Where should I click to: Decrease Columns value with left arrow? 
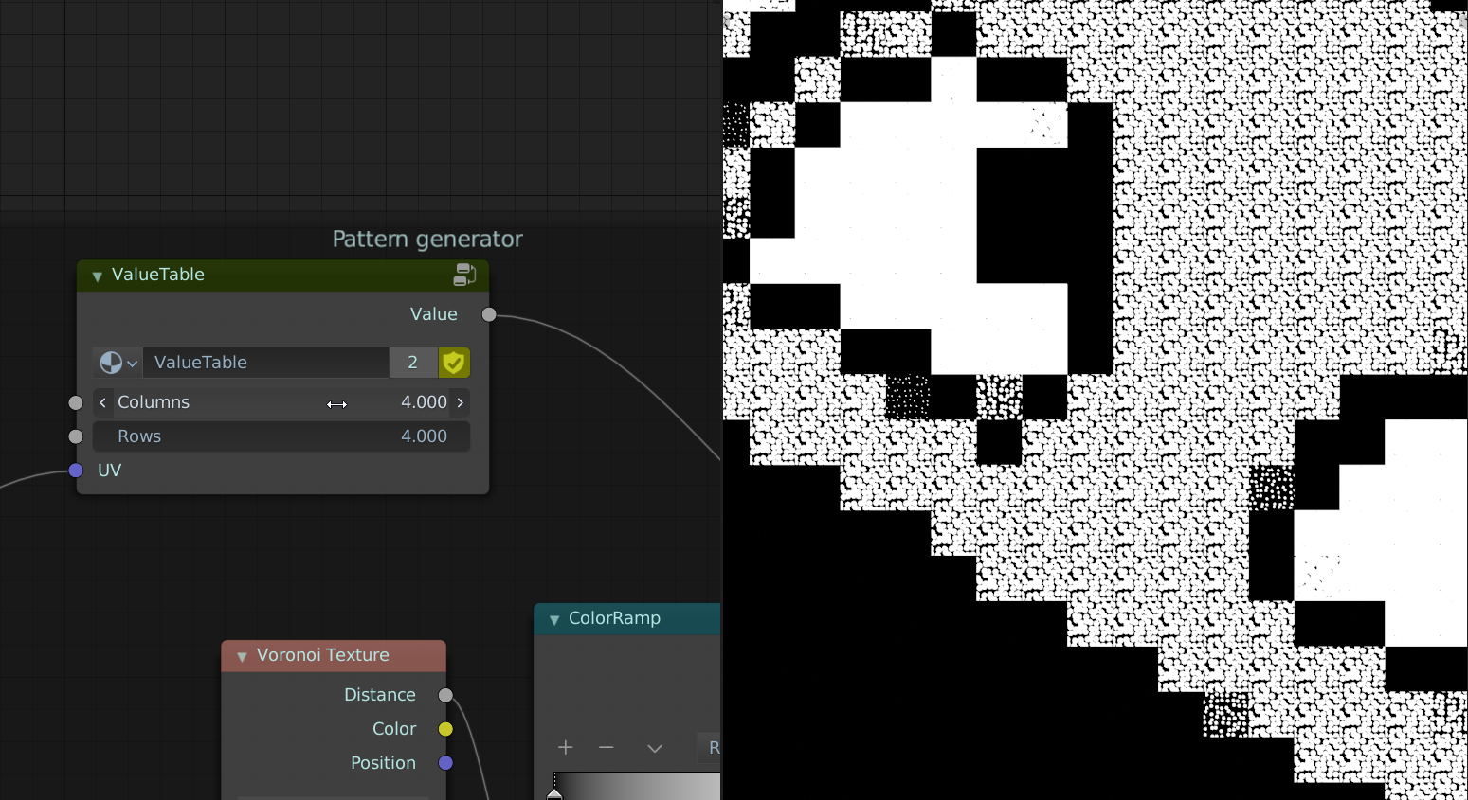[x=102, y=402]
